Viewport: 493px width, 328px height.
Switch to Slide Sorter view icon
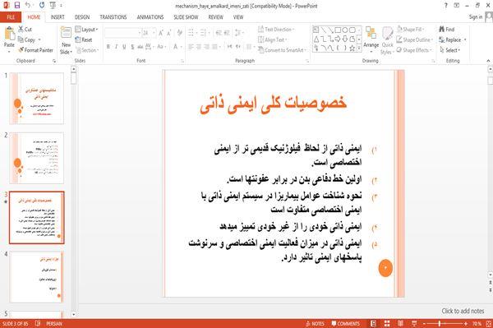(x=387, y=323)
